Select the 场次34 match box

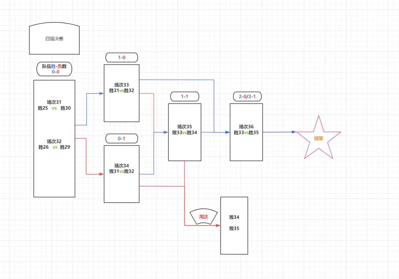[x=122, y=174]
